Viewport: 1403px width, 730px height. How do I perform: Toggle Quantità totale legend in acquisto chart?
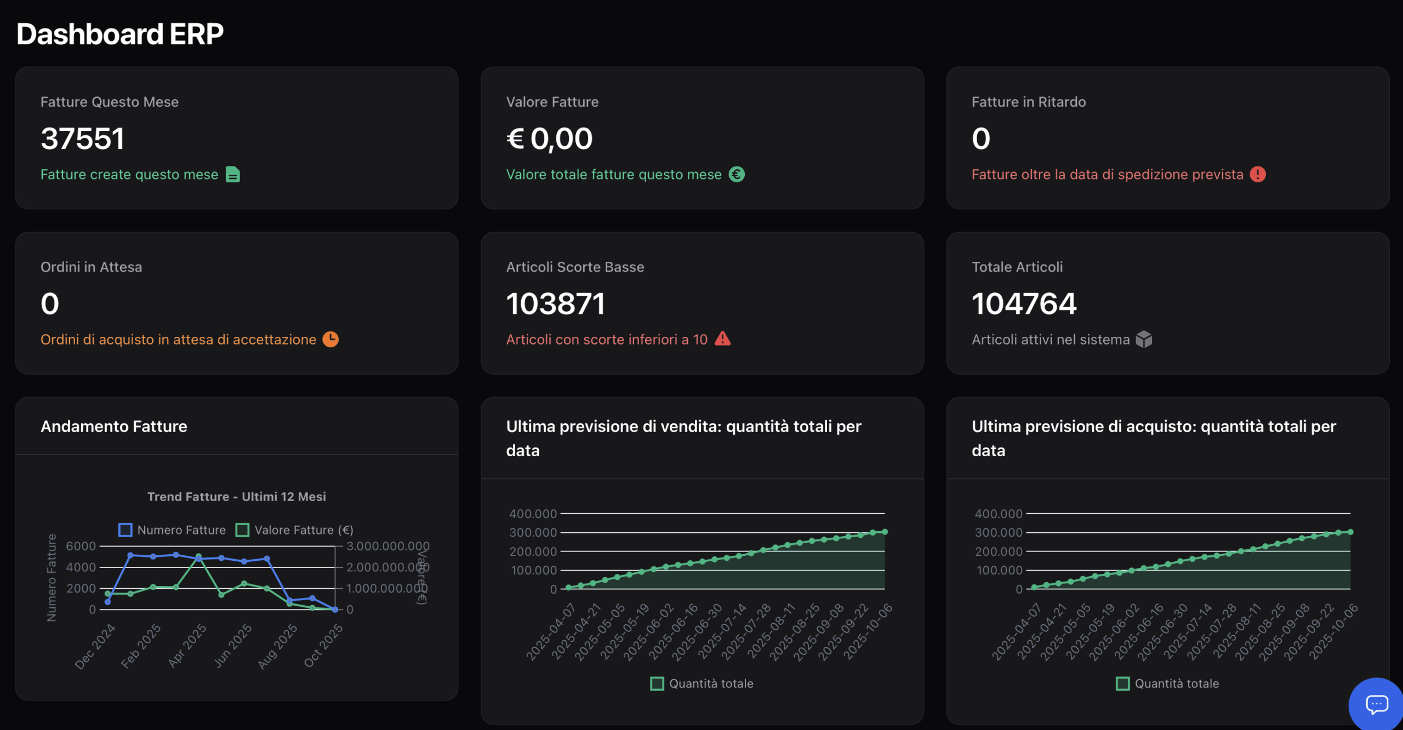coord(1167,683)
